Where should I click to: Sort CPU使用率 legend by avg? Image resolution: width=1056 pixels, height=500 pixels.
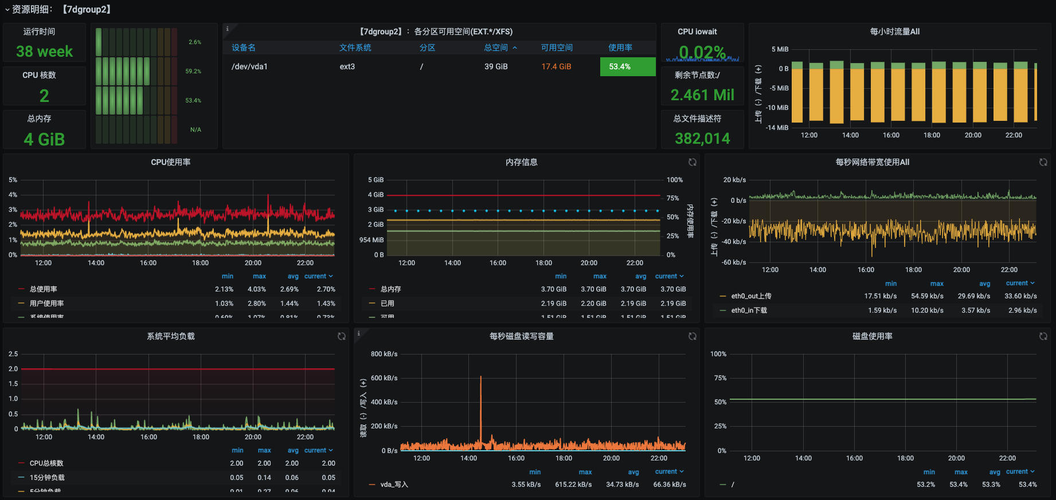click(293, 276)
